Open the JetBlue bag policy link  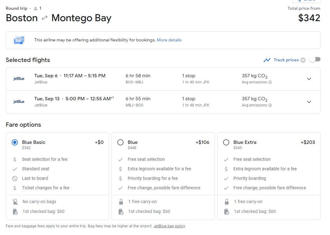tap(169, 226)
